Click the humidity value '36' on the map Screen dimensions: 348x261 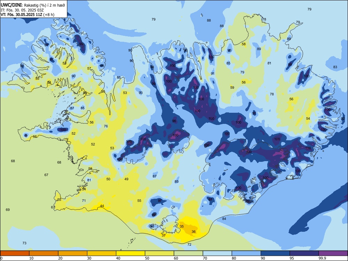(193, 231)
